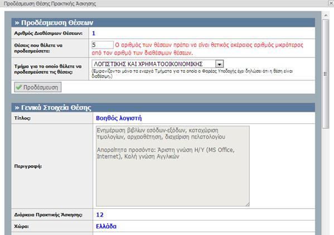This screenshot has height=235, width=334.
Task: Click the vertical scrollbar thumb
Action: (x=326, y=74)
